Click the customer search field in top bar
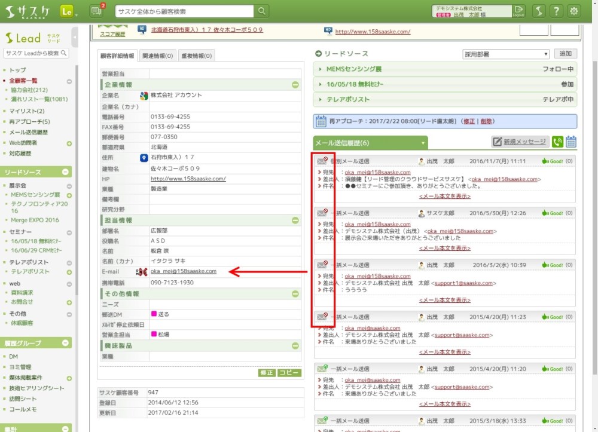Screen dimensions: 598x432 tap(184, 11)
